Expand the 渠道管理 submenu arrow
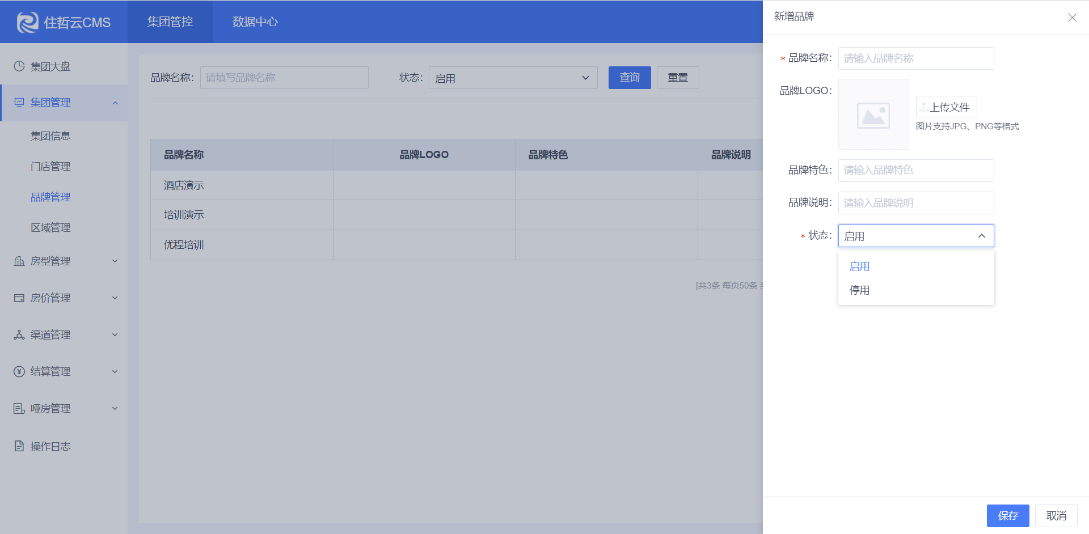The height and width of the screenshot is (534, 1089). click(x=115, y=334)
